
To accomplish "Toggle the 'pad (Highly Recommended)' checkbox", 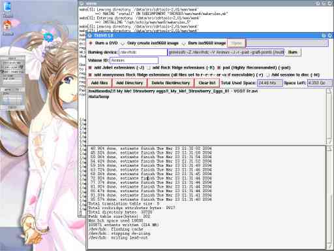I will point(219,68).
